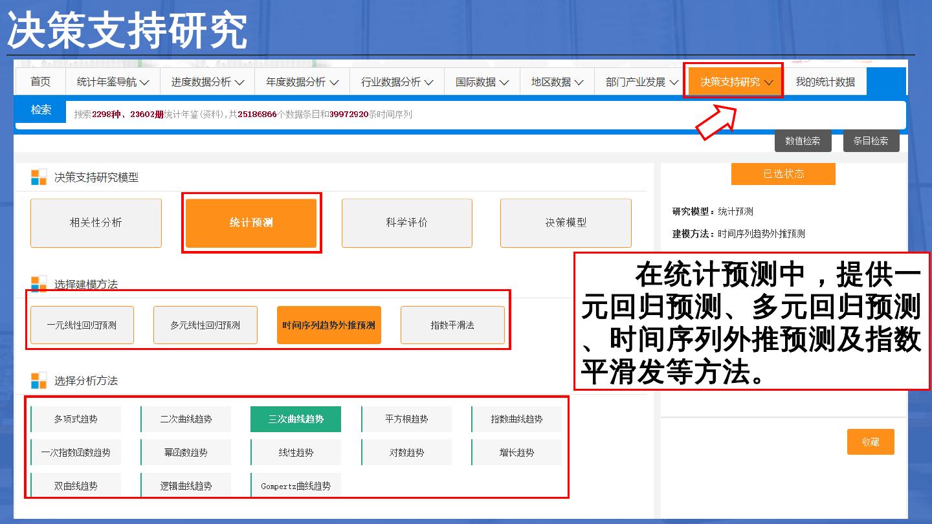Image resolution: width=932 pixels, height=524 pixels.
Task: Click the search input field
Action: 485,115
